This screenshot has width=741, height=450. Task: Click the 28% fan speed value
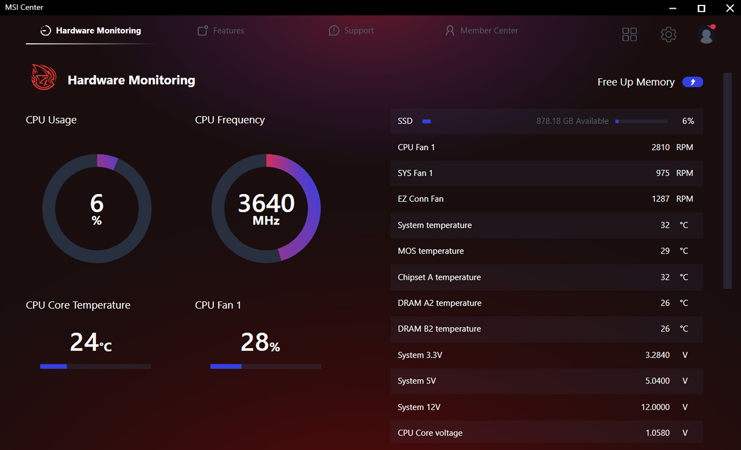coord(261,342)
